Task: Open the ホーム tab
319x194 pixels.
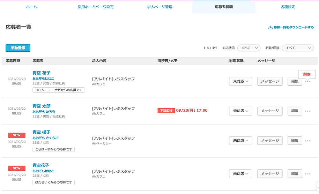Action: (x=32, y=7)
